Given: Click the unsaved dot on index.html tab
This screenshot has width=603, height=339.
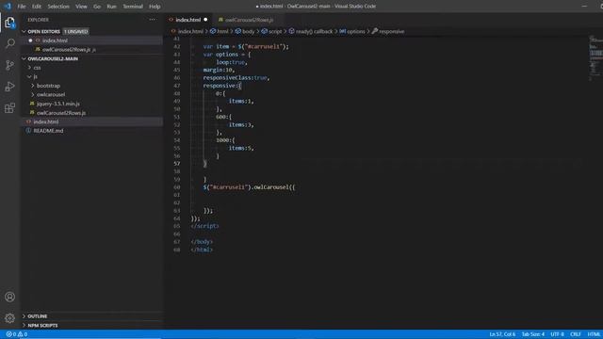Looking at the screenshot, I should [x=205, y=20].
